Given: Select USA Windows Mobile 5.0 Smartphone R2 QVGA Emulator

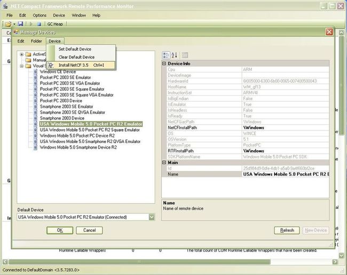Looking at the screenshot, I should pyautogui.click(x=90, y=141).
